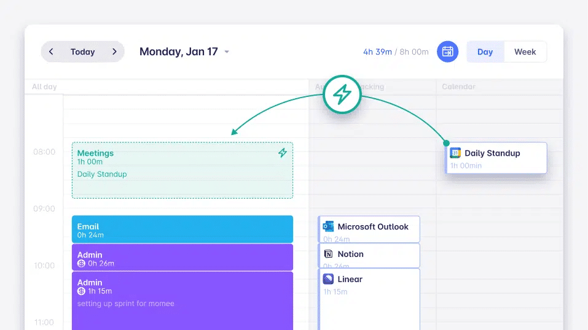Click the 08:00 time label
Viewport: 588px width, 330px height.
pos(44,152)
